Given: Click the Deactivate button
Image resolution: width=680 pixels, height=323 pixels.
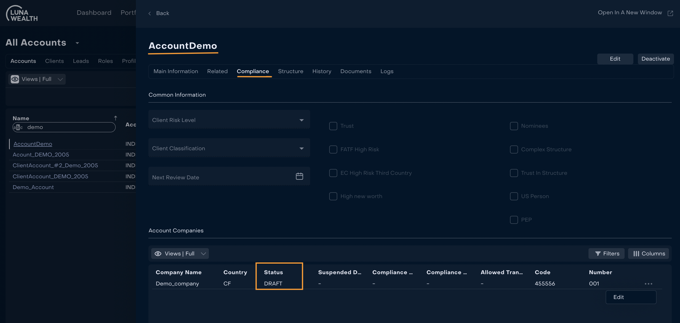Looking at the screenshot, I should [655, 59].
